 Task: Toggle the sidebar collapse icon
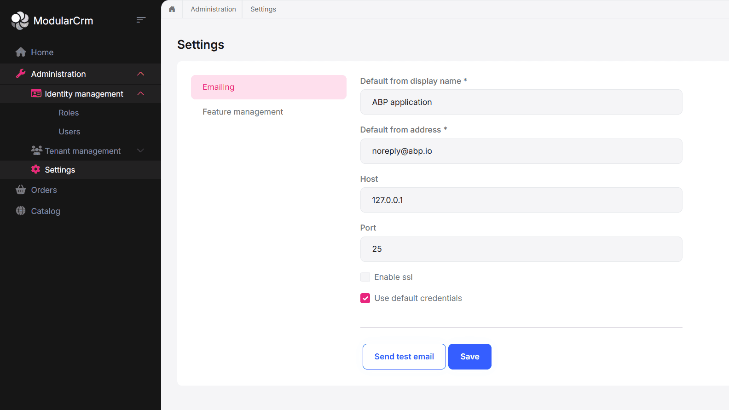[141, 20]
